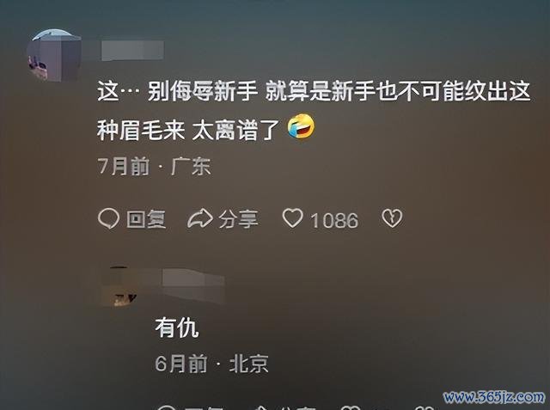Screen dimensions: 550x410
Task: Click the 回复 text label beside the speech bubble
Action: (146, 219)
